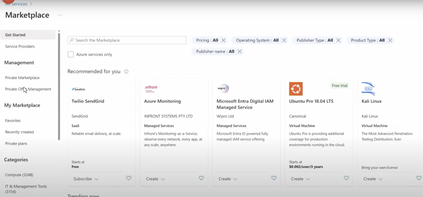Screen dimensions: 423x197
Task: Favorite the Ubuntu Pro 18.04 LTS offer
Action: coord(346,178)
